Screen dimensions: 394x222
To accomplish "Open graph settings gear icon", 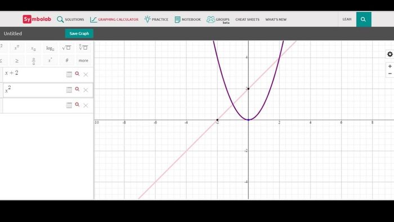I will click(390, 54).
